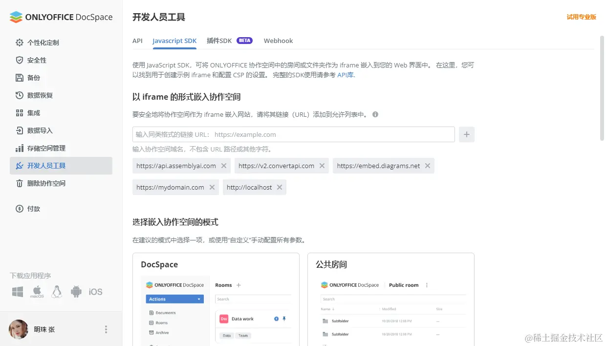The height and width of the screenshot is (346, 606).
Task: Select the Javascript SDK tab
Action: coord(174,41)
